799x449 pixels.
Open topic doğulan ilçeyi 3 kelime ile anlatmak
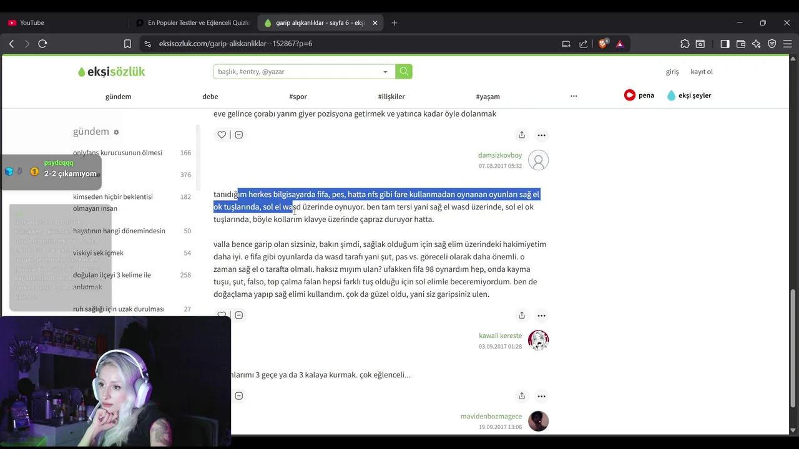pyautogui.click(x=112, y=281)
